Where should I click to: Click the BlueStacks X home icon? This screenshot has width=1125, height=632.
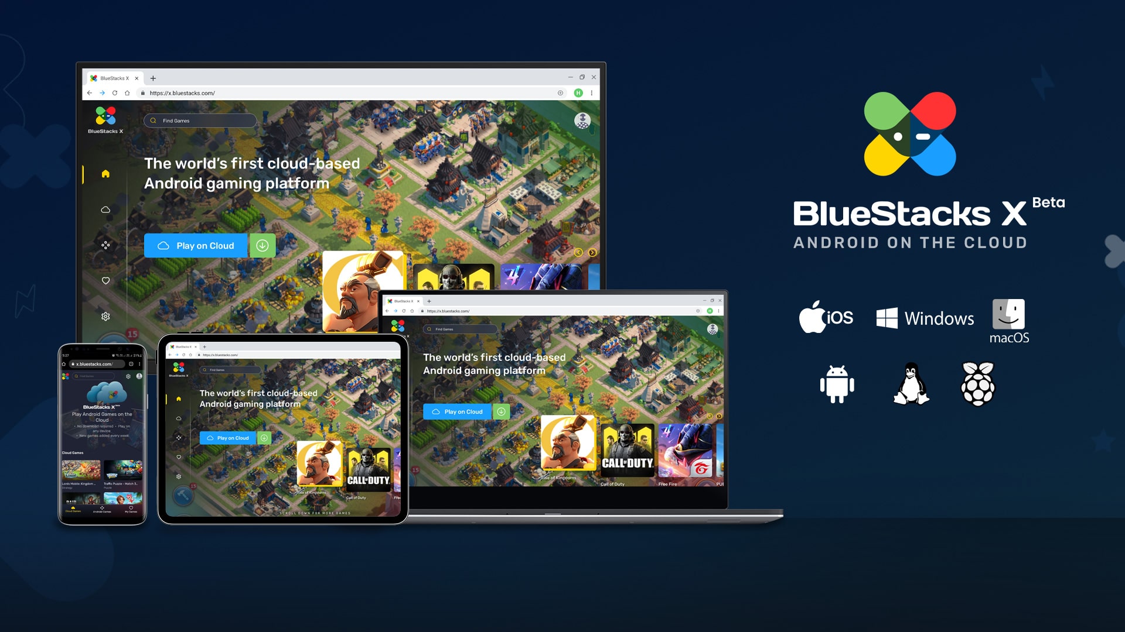[106, 174]
